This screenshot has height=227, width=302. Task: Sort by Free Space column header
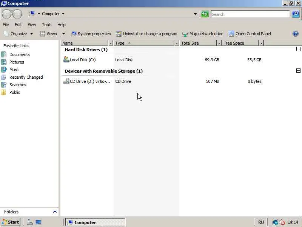tap(240, 43)
